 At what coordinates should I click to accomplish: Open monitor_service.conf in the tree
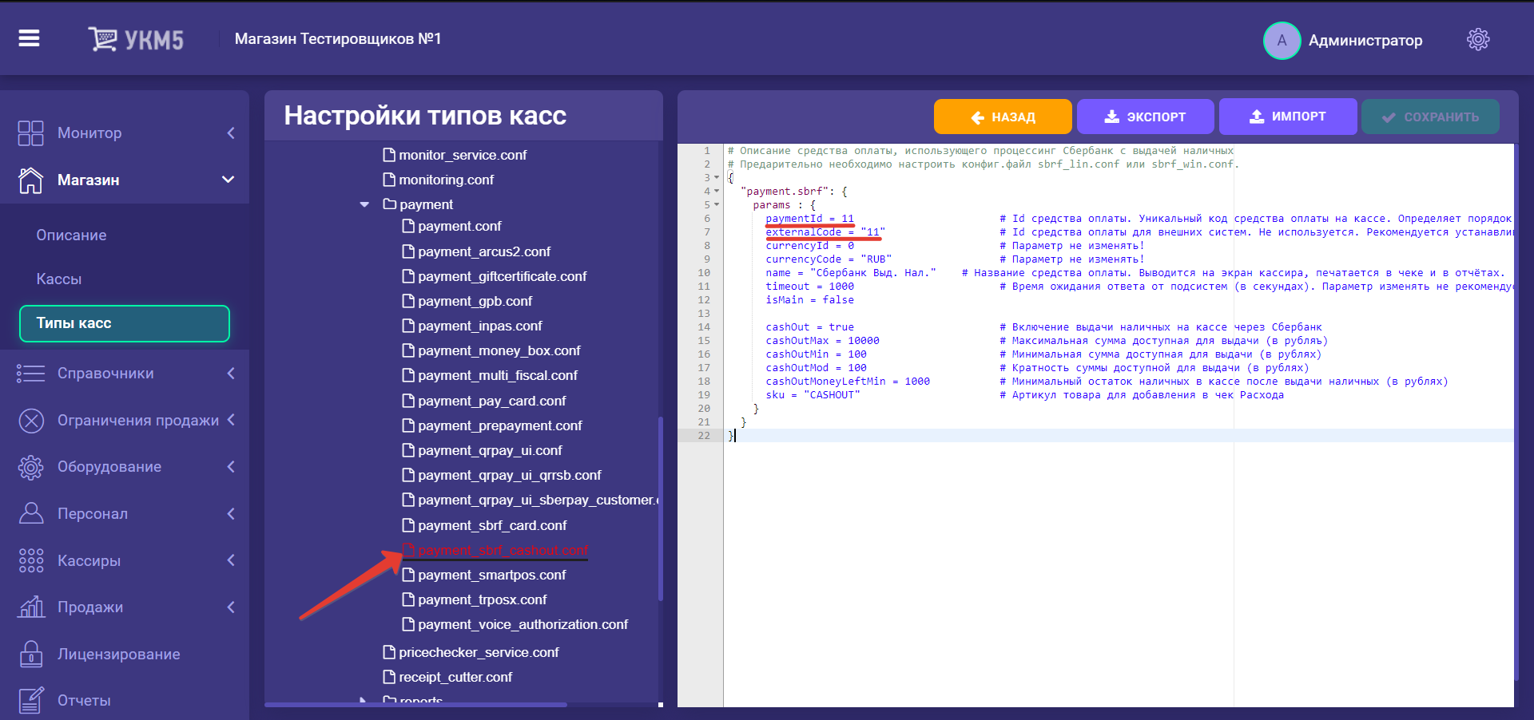pos(463,155)
